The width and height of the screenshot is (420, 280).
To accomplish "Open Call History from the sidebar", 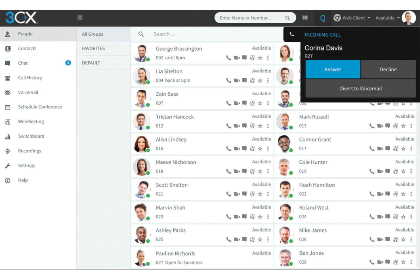I will 30,77.
